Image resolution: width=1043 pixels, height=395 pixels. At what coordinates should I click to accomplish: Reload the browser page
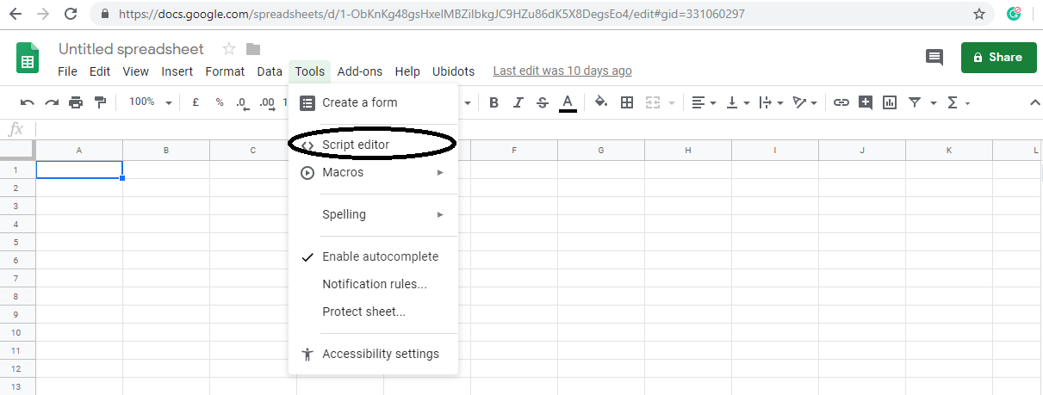click(71, 14)
